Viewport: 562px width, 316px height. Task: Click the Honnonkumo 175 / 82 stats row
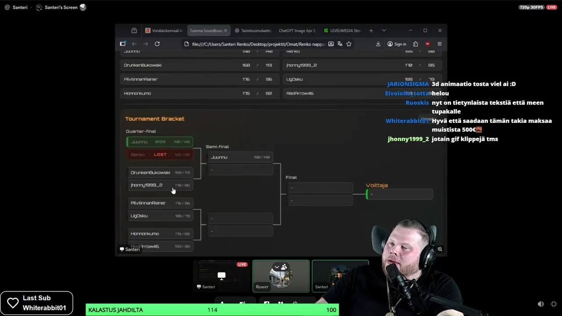click(x=199, y=93)
